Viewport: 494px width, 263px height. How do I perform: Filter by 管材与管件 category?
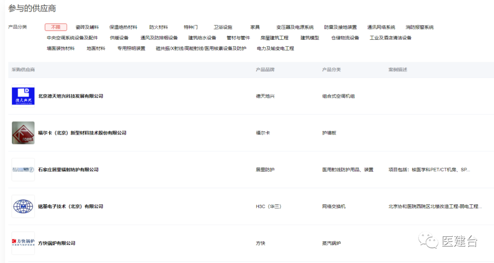coord(238,38)
